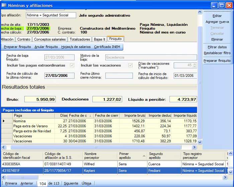Open Hojas/s de salarios in the toolbar

click(x=76, y=47)
